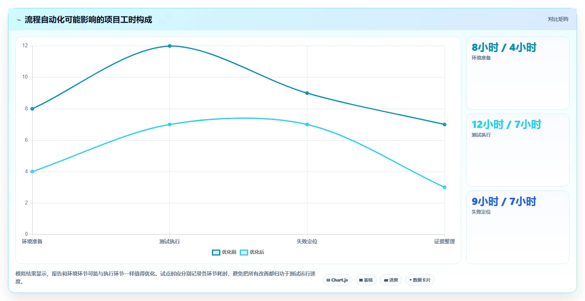Click the 优化后 data point at 环境准备
585x301 pixels.
click(x=32, y=172)
